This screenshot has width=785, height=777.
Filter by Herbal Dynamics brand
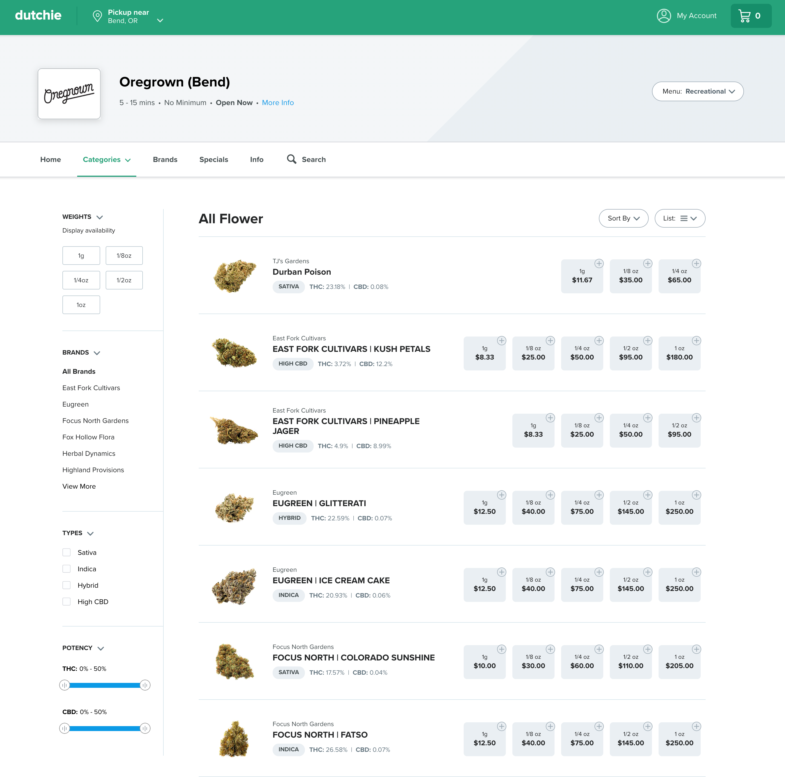pos(89,453)
